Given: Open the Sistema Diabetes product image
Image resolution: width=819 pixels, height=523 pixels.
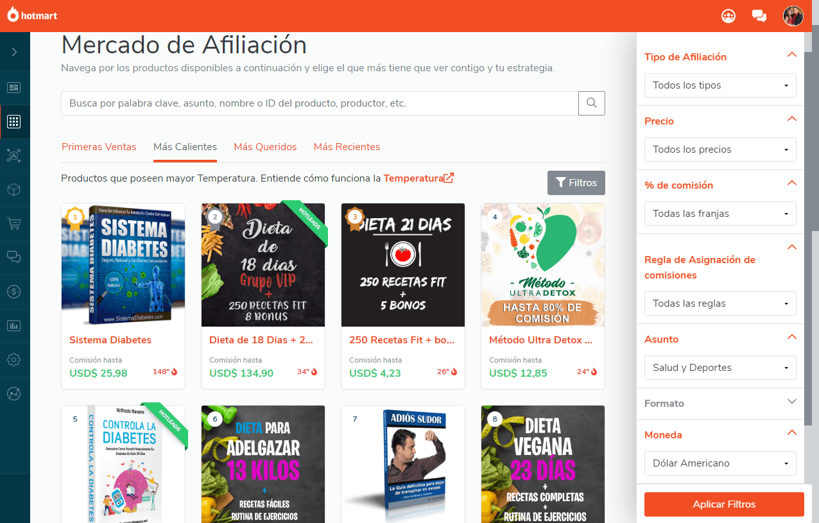Looking at the screenshot, I should tap(123, 265).
